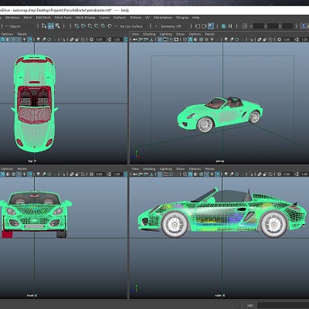Open the Mesh Display menu

click(x=86, y=18)
